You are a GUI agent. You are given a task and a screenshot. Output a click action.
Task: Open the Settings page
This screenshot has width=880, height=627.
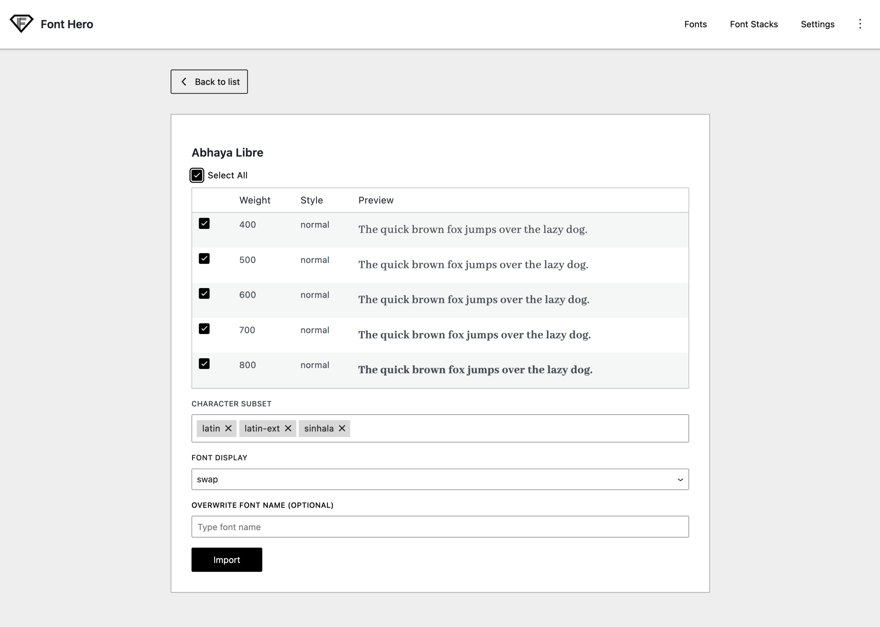[817, 24]
